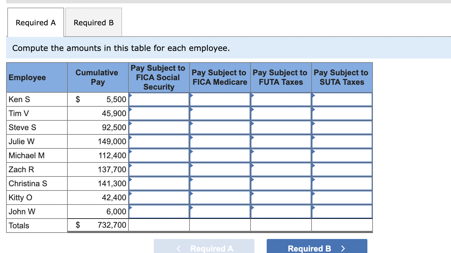Screen dimensions: 451x253
Task: Select the SUTA Taxes input cell for Michael M
Action: [x=342, y=155]
